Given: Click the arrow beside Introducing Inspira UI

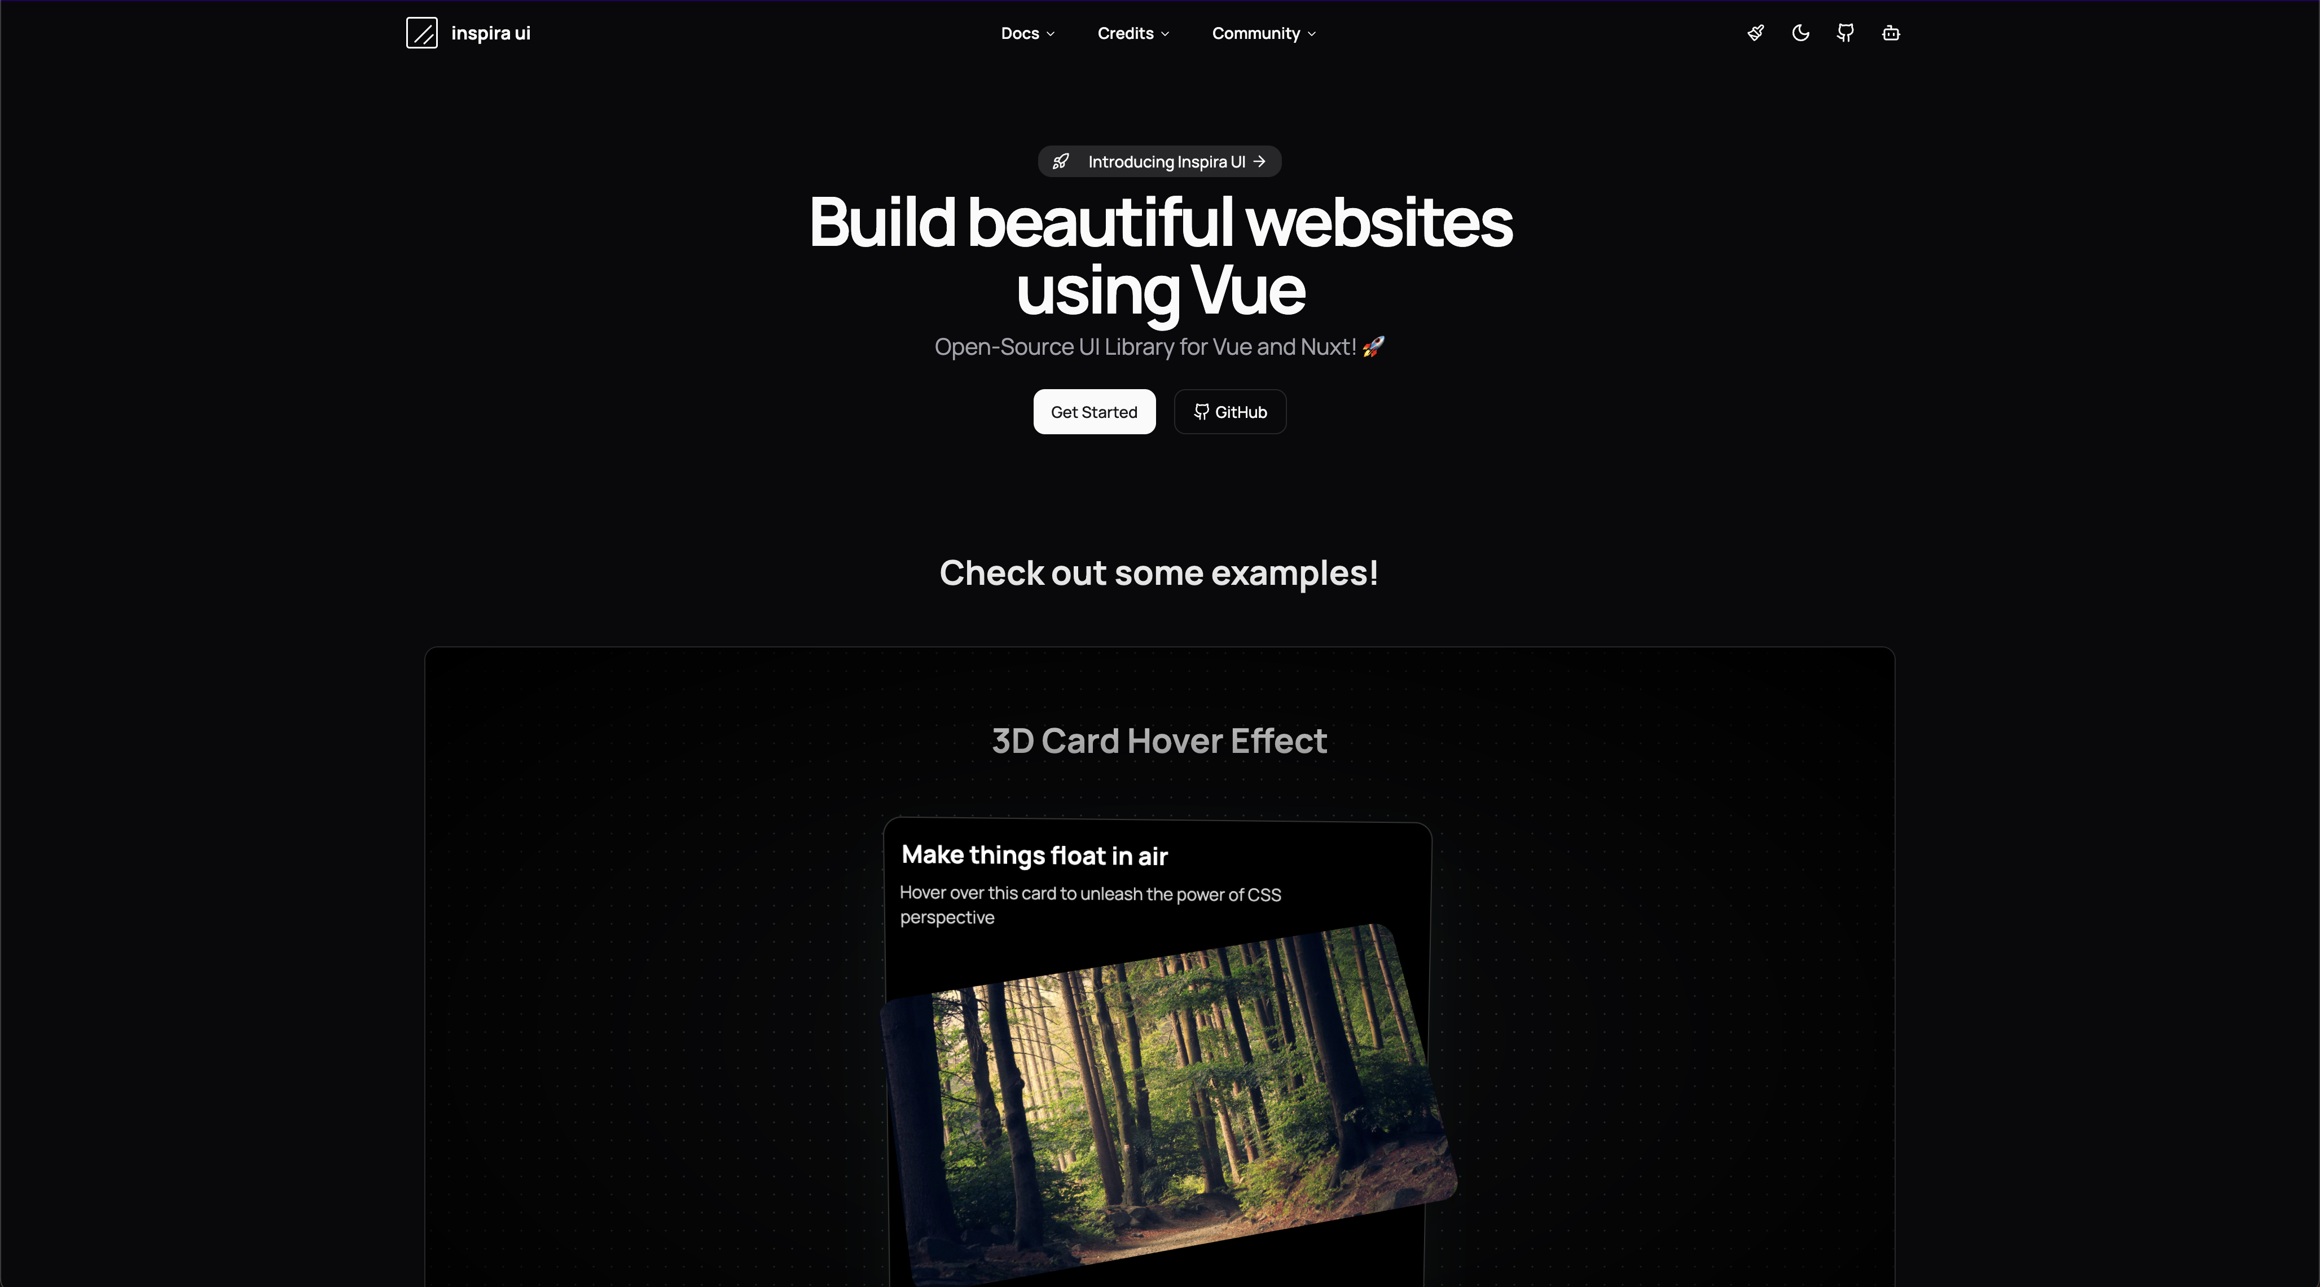Looking at the screenshot, I should point(1260,162).
